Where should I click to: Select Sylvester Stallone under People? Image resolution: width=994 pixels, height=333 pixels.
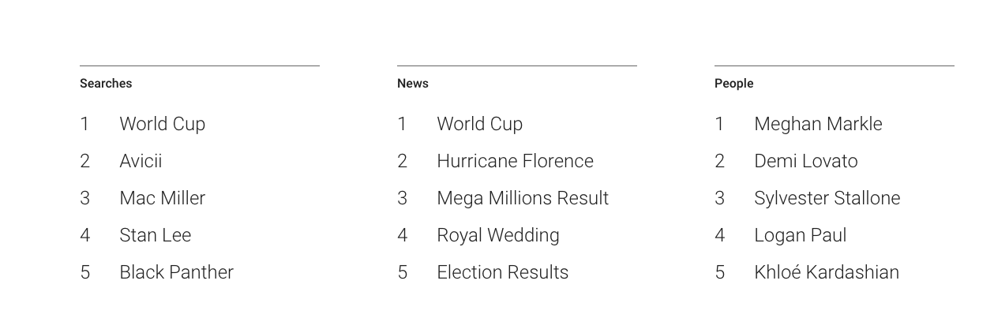click(827, 198)
